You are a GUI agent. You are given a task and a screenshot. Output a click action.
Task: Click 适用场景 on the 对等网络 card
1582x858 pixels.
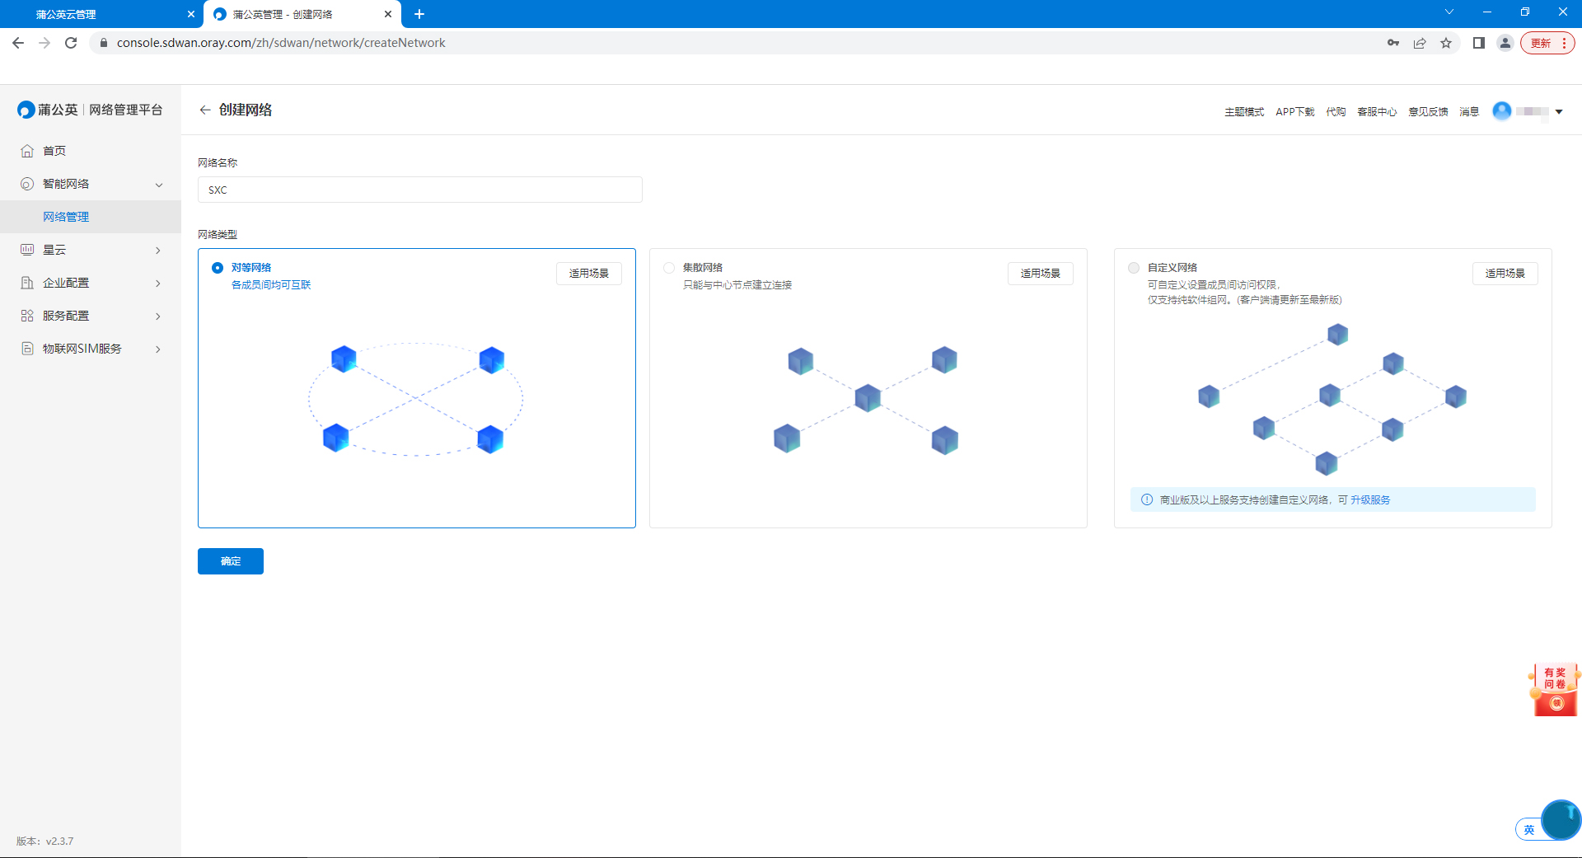(x=589, y=274)
